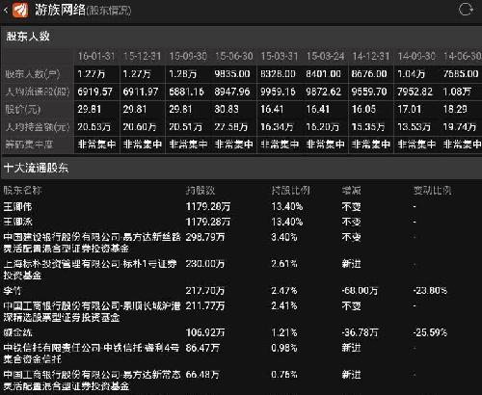Select the 15-03-24 date column header
482x395 pixels.
coord(325,56)
